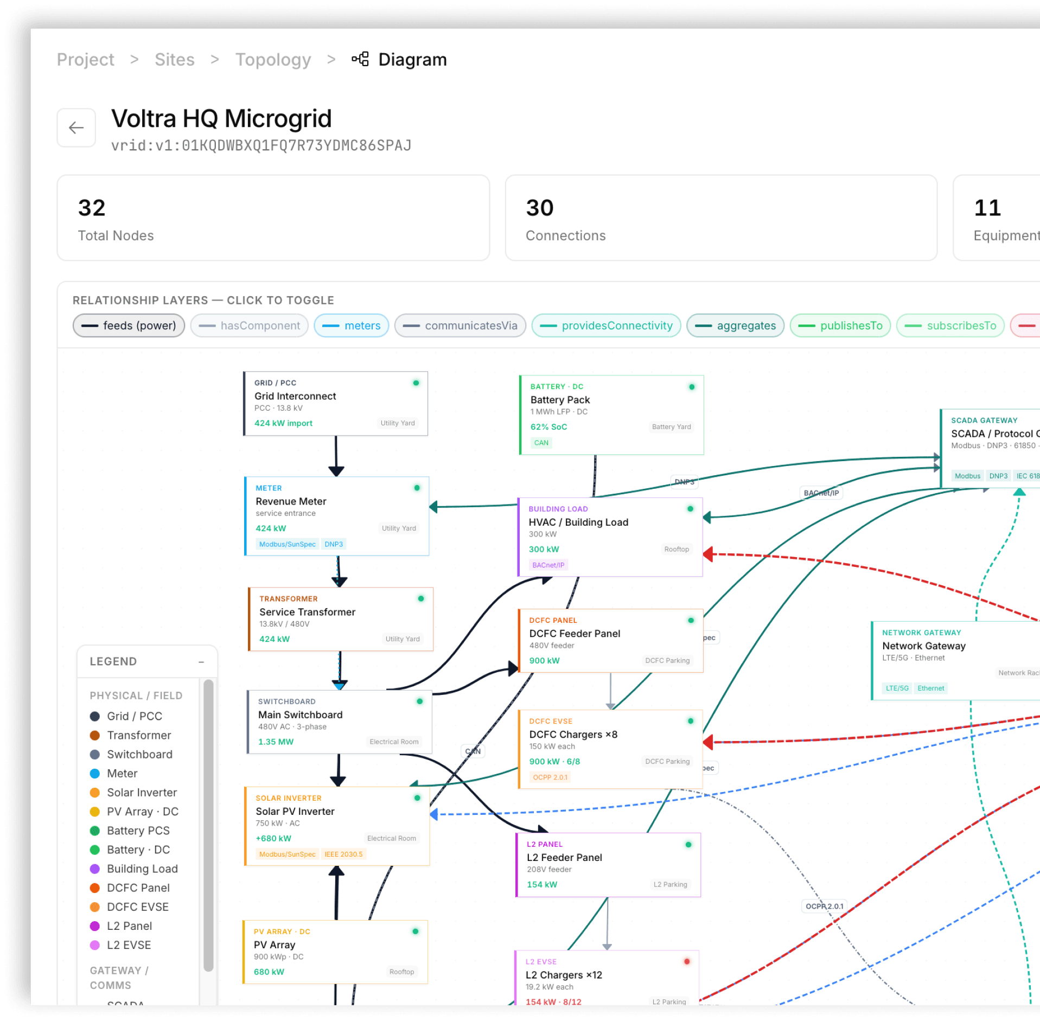Image resolution: width=1040 pixels, height=1021 pixels.
Task: Select the Service Transformer node
Action: tap(341, 619)
